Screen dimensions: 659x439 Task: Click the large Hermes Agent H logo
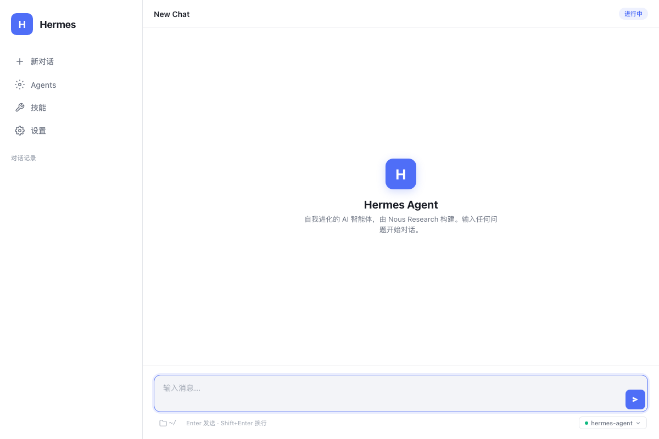point(401,174)
